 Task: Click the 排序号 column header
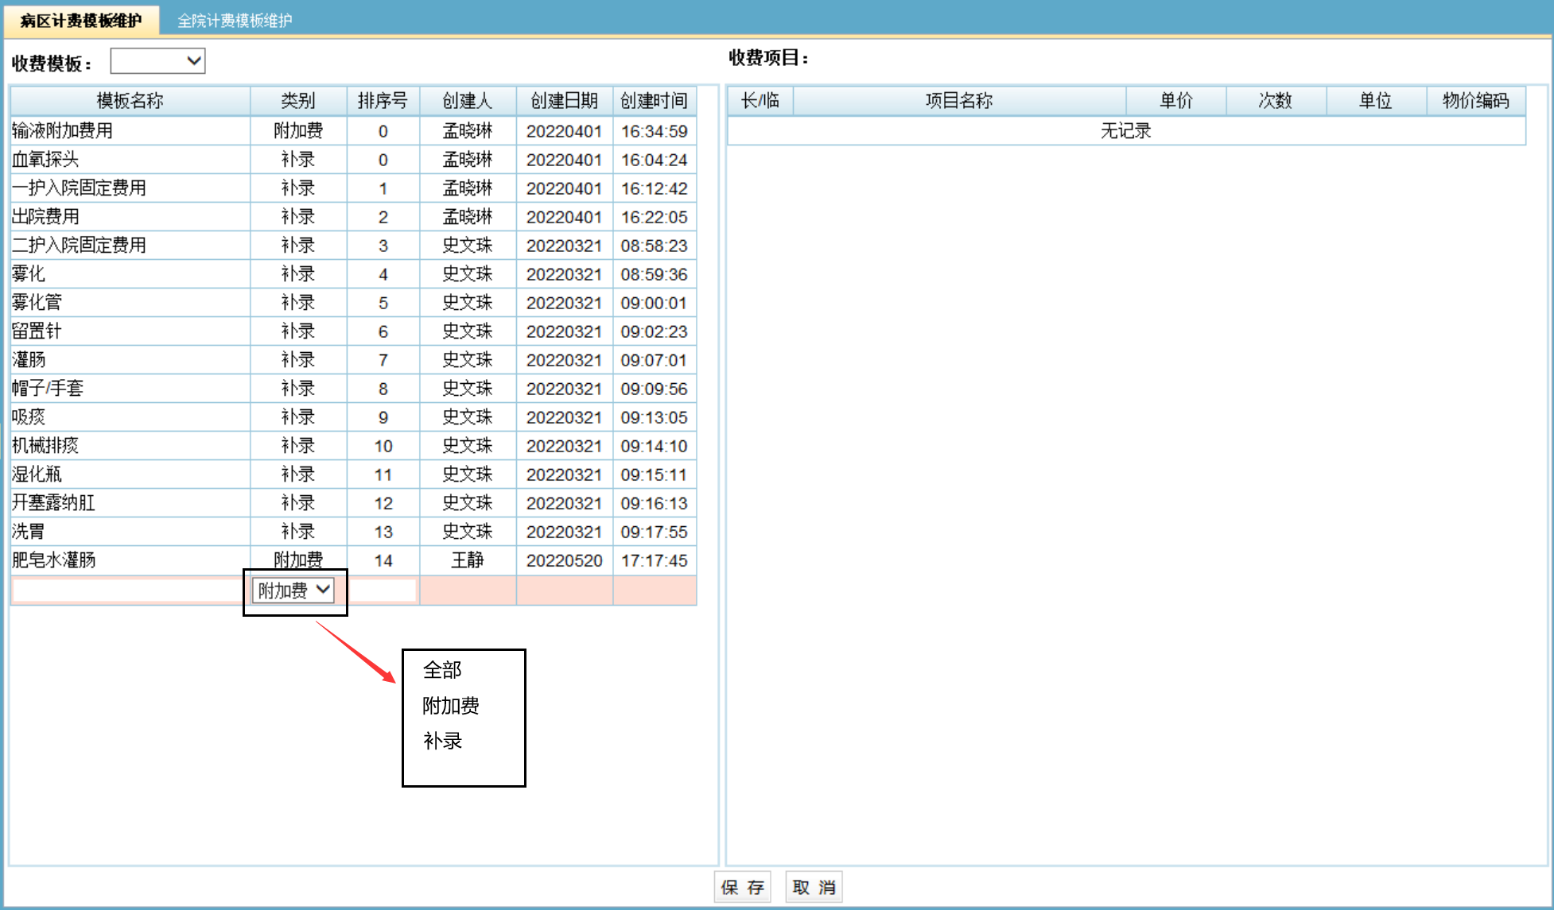coord(383,101)
